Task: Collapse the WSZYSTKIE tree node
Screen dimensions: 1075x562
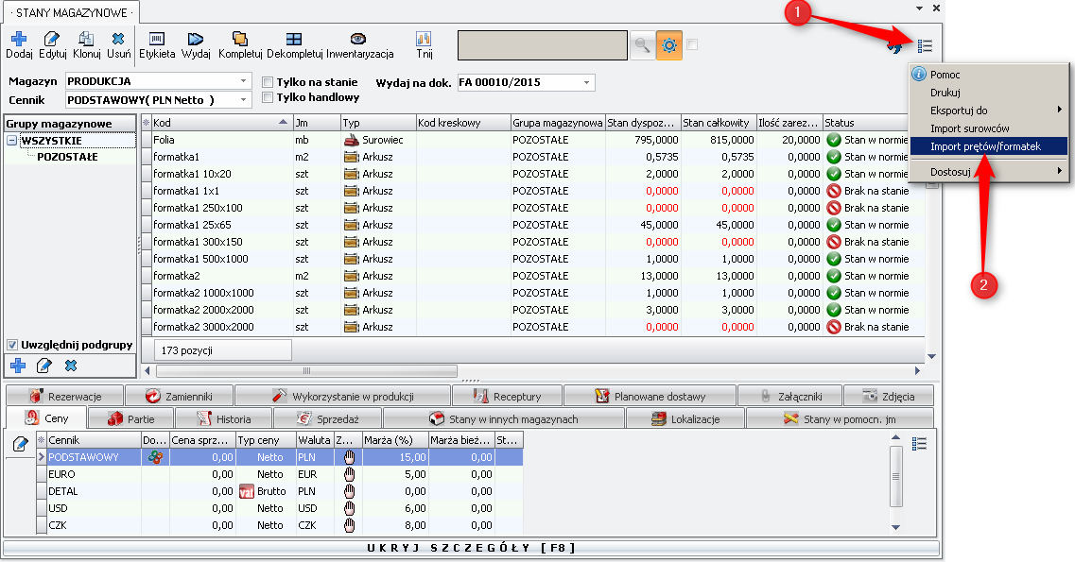Action: [x=11, y=141]
